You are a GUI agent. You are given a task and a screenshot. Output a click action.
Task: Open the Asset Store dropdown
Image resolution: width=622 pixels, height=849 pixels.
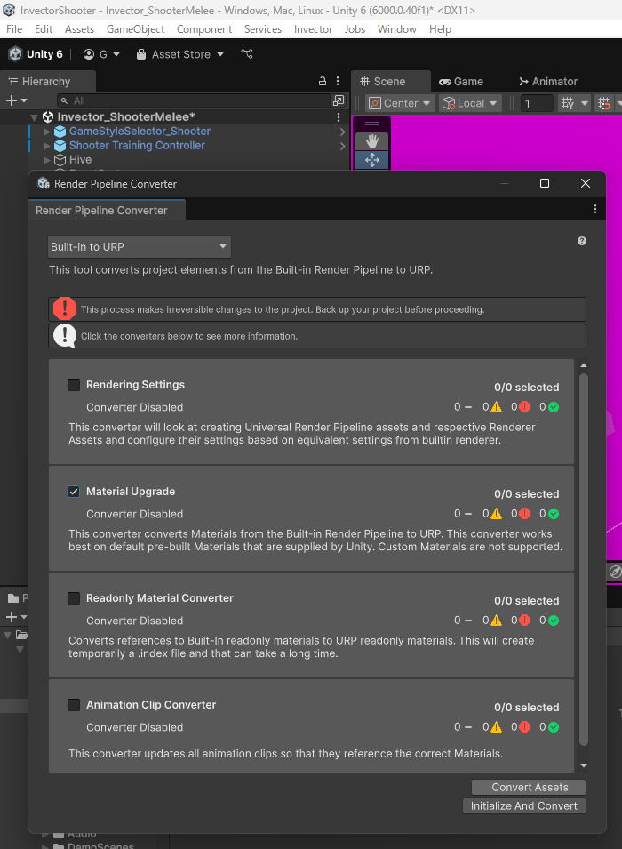point(181,54)
